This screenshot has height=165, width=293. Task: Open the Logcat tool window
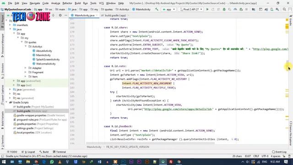28,152
